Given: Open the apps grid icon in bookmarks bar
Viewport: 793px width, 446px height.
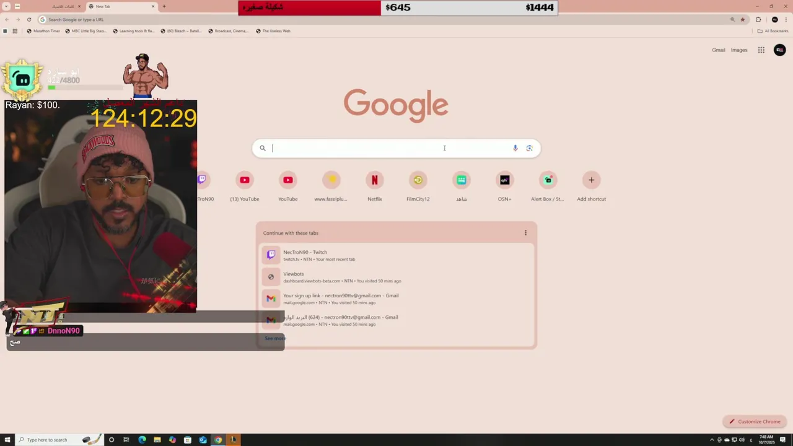Looking at the screenshot, I should pyautogui.click(x=15, y=31).
